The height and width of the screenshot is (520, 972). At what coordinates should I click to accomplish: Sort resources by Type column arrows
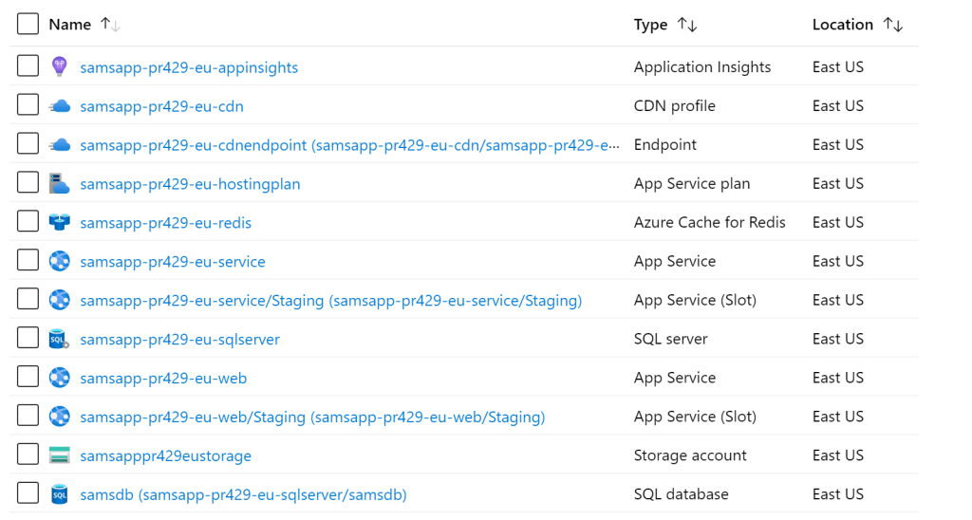pyautogui.click(x=687, y=25)
